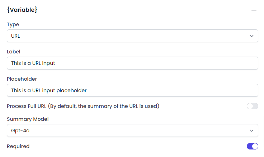The height and width of the screenshot is (157, 264).
Task: Click the "Type" field label
Action: [13, 24]
